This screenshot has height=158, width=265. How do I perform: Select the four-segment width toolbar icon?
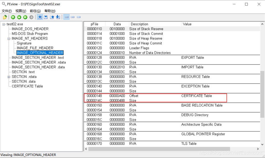(67, 17)
